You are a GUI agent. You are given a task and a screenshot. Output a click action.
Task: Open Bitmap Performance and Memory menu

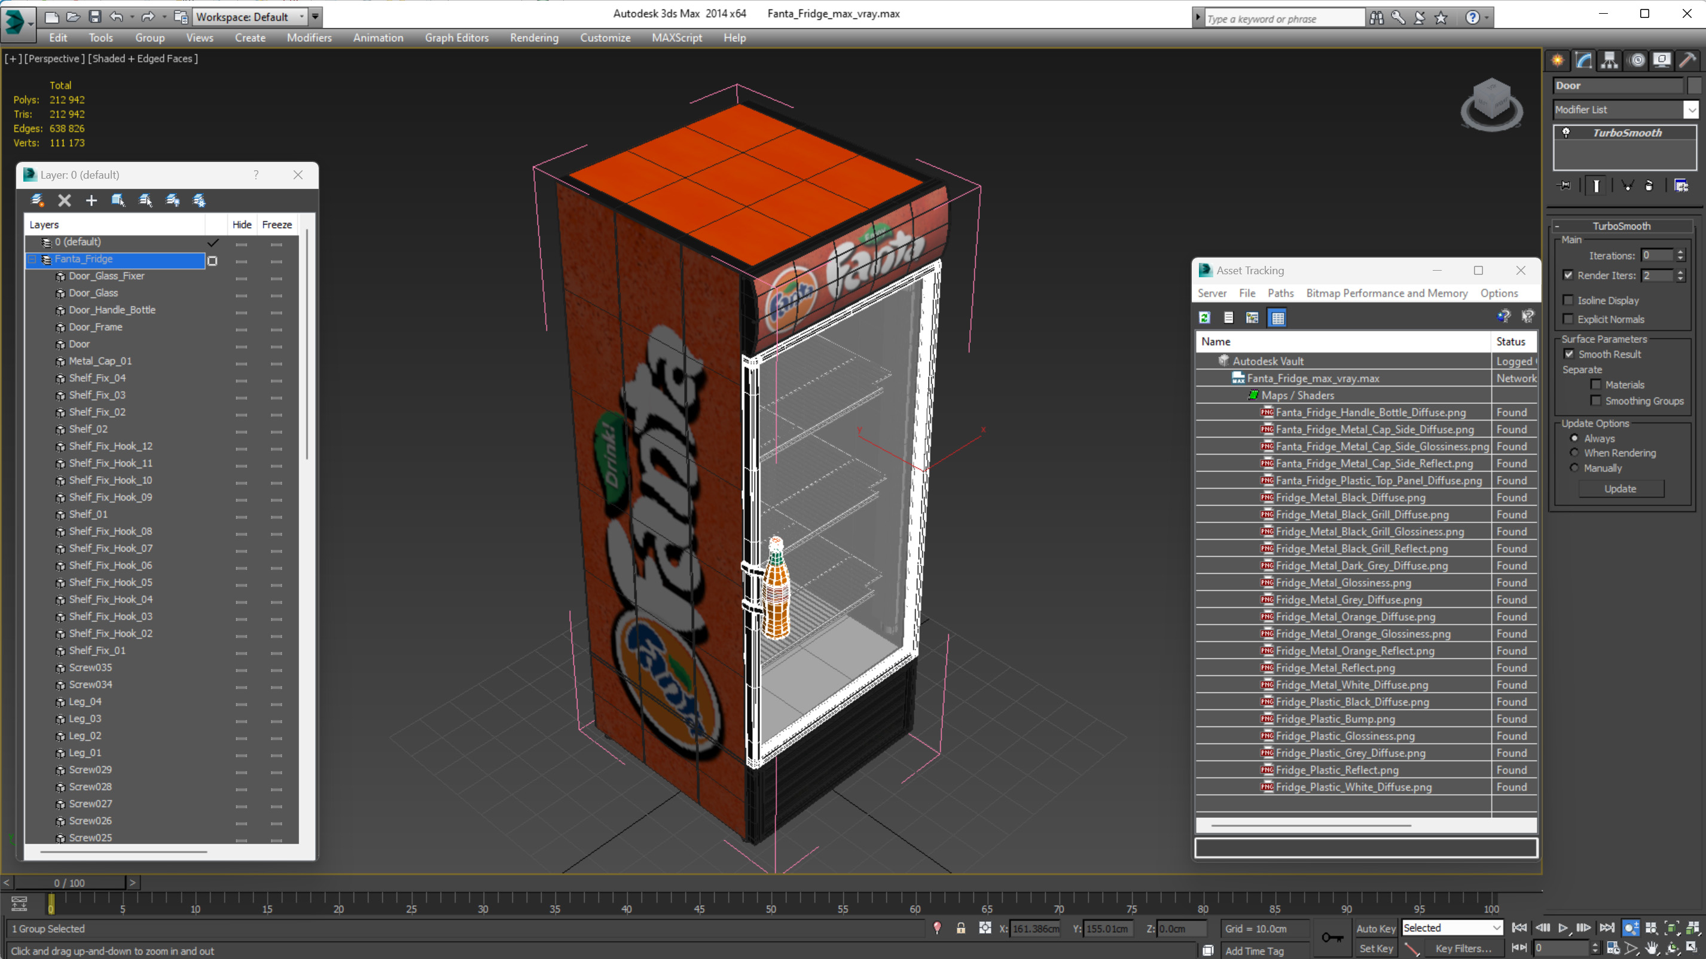1387,293
